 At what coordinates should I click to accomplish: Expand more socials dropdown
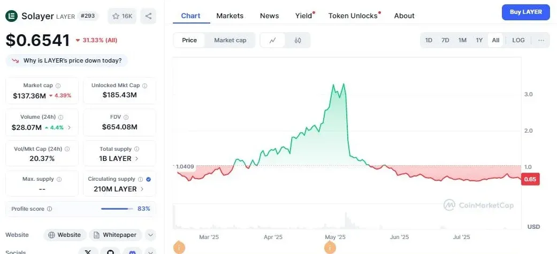pyautogui.click(x=150, y=251)
